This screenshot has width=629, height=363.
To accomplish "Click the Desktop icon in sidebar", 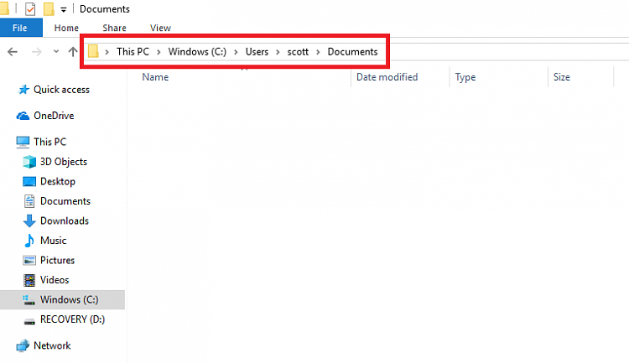I will pyautogui.click(x=29, y=182).
